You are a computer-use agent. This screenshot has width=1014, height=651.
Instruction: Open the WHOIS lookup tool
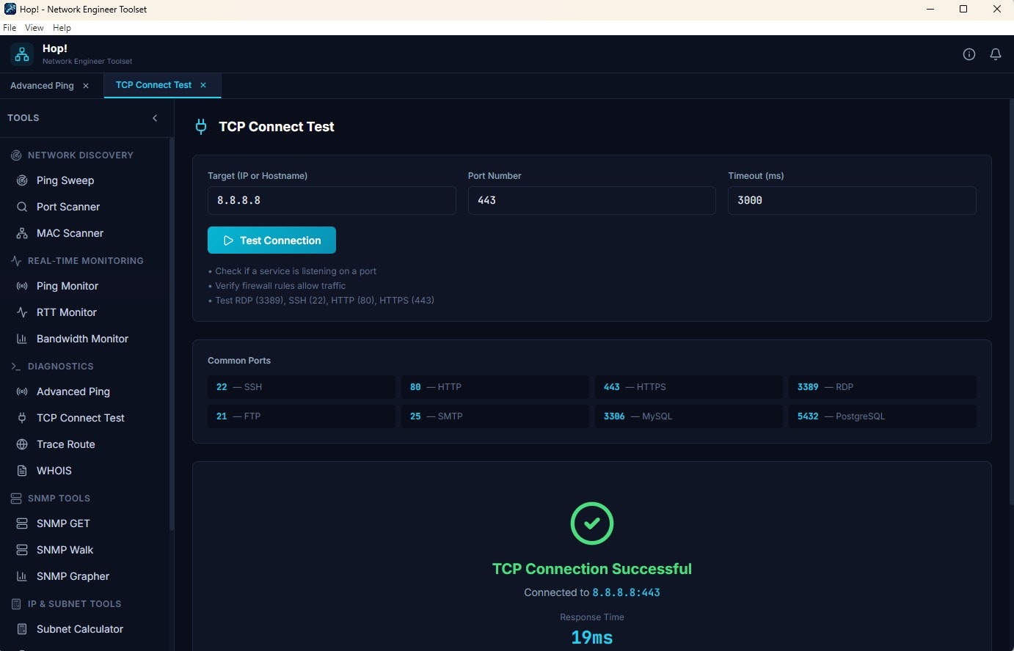pyautogui.click(x=54, y=471)
